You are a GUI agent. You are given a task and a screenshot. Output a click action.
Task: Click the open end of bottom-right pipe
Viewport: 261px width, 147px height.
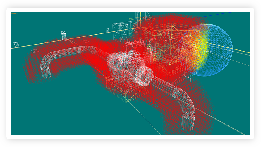tap(187, 125)
